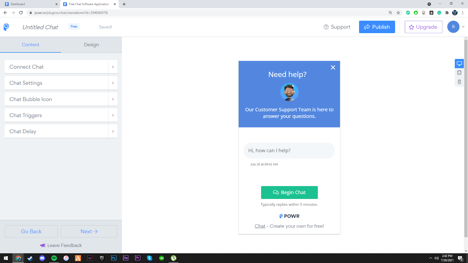Follow the Chat link below POWR
The image size is (468, 263).
pos(260,226)
